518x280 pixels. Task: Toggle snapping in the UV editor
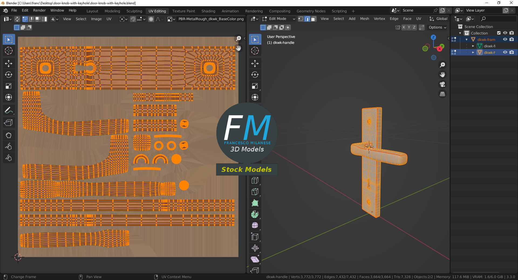point(133,19)
